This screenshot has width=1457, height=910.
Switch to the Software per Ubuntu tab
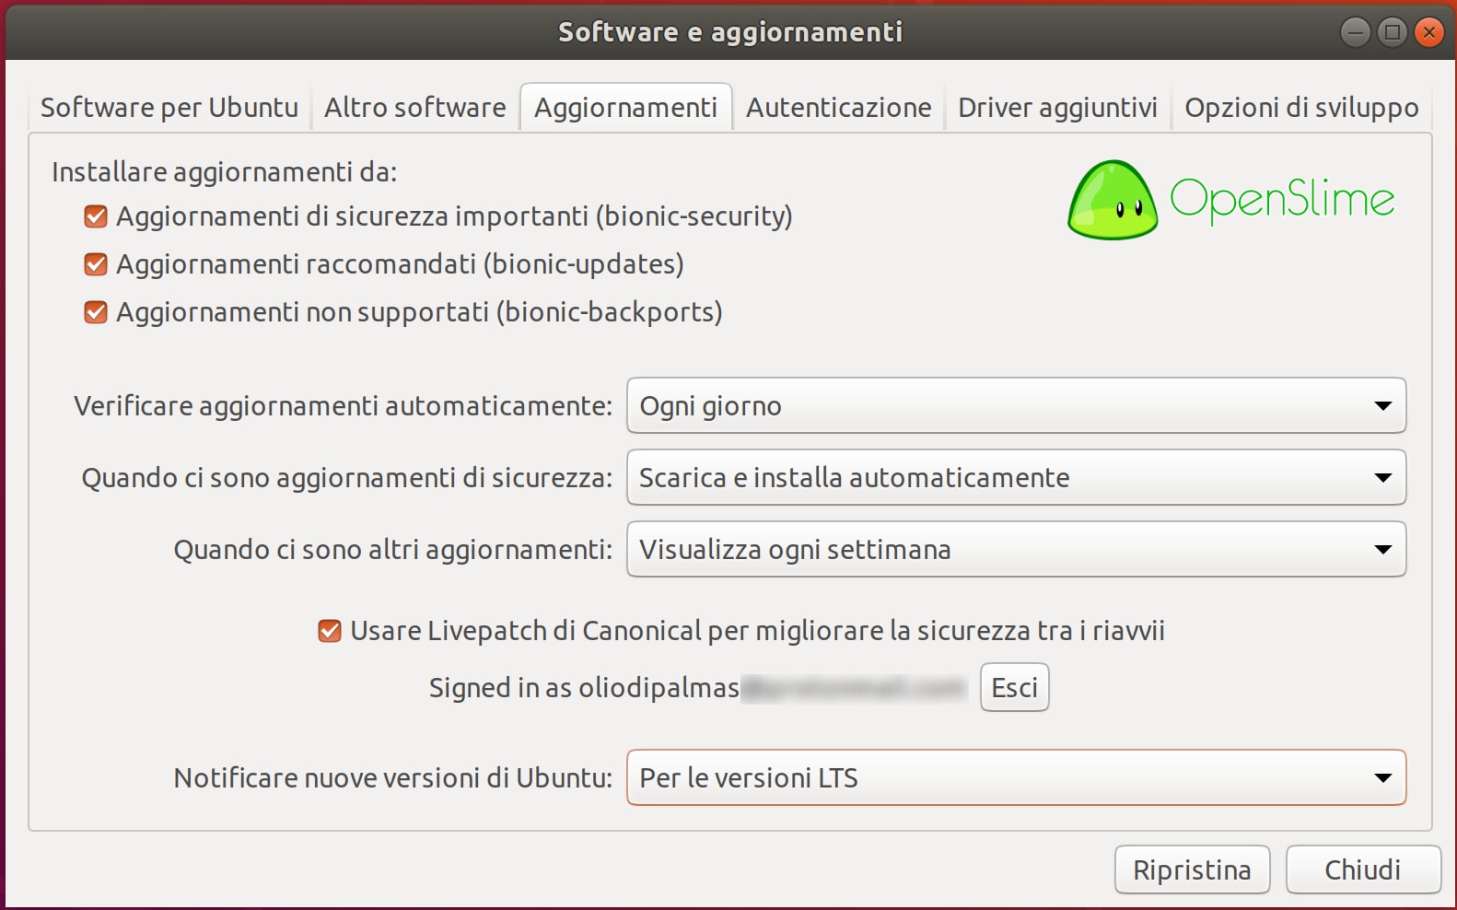(x=169, y=108)
